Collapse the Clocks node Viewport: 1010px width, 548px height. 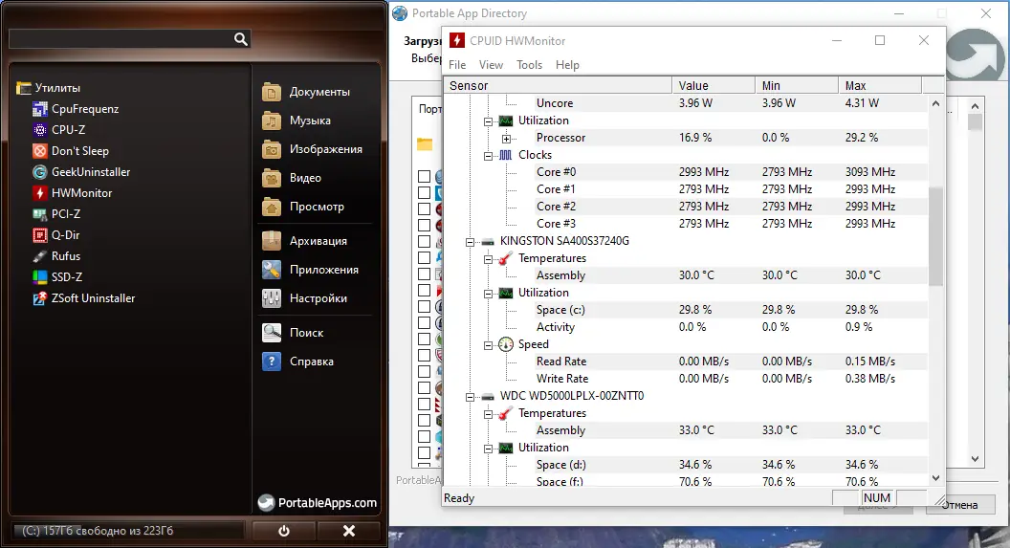point(488,156)
